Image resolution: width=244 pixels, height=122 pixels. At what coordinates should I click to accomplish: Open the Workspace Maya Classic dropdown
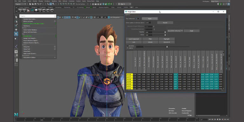[x=220, y=1]
